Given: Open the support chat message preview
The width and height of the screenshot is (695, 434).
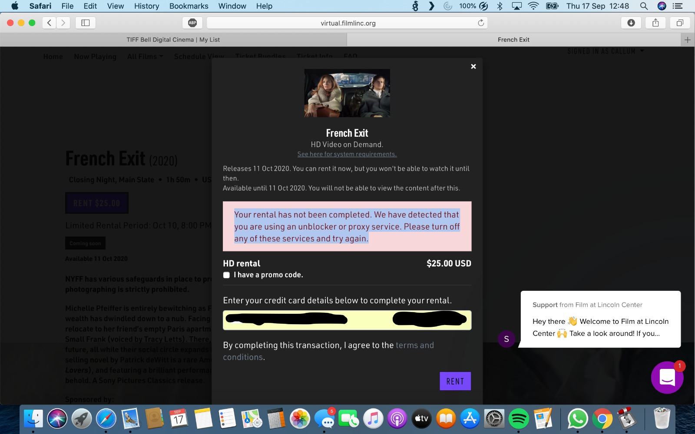Looking at the screenshot, I should click(601, 319).
